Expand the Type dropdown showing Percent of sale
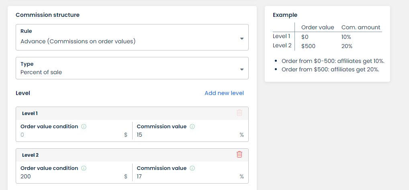This screenshot has height=190, width=409. [x=132, y=68]
